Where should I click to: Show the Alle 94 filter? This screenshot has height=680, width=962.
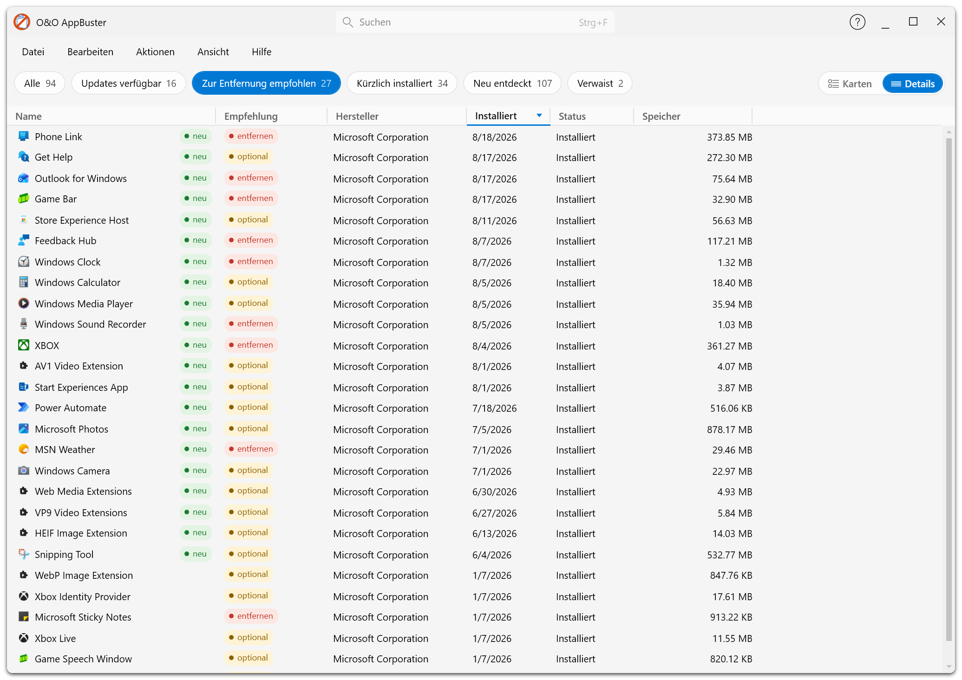[x=40, y=84]
